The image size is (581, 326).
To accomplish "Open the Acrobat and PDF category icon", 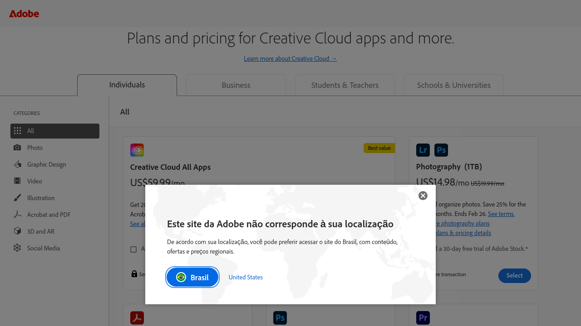I will click(17, 215).
